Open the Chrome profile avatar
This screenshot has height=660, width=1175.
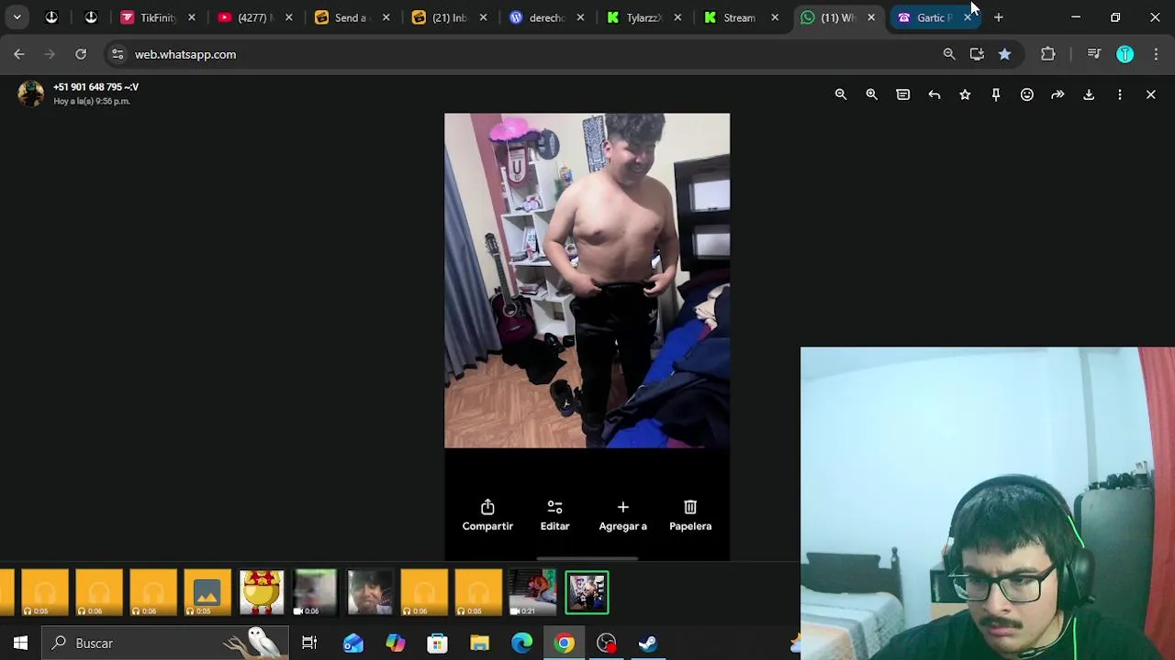1125,54
